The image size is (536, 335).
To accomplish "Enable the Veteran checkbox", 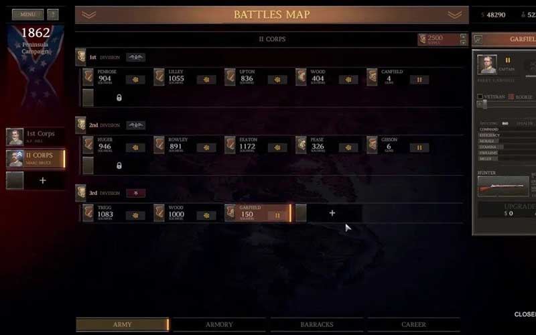I will coord(480,96).
